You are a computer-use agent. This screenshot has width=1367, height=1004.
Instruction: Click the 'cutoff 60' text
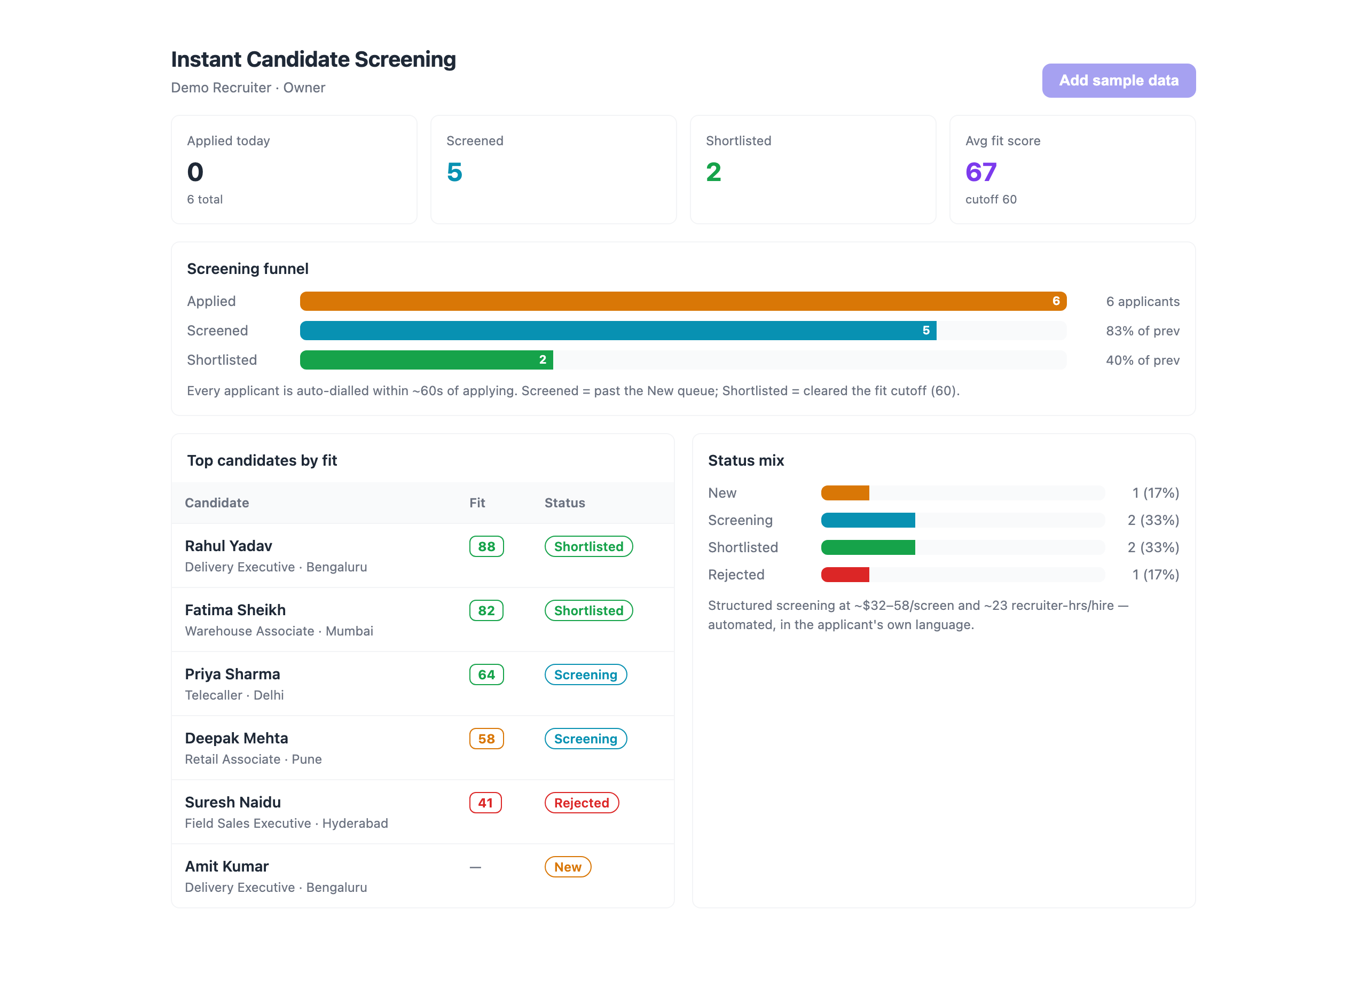coord(991,199)
